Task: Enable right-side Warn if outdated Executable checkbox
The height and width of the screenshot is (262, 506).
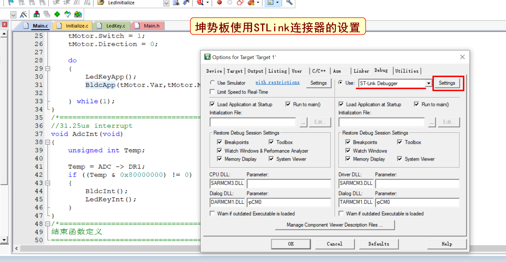Action: coord(341,214)
